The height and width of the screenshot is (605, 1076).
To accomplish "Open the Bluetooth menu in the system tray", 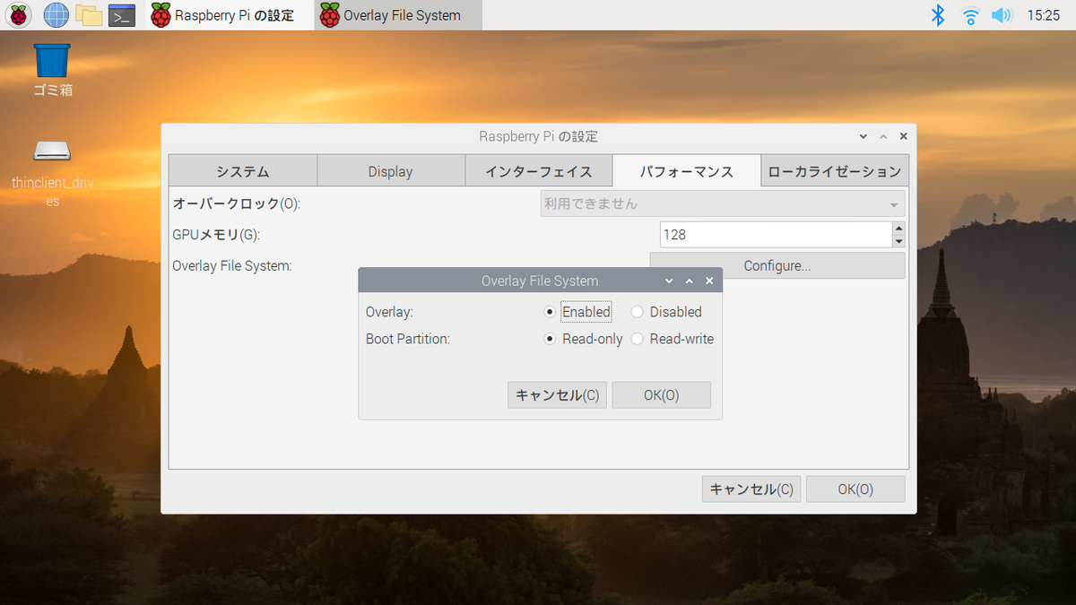I will click(x=937, y=14).
